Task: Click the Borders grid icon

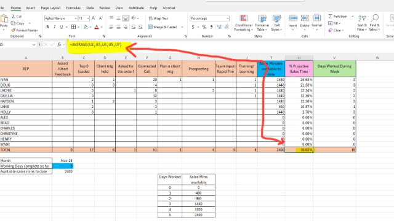Action: pyautogui.click(x=73, y=27)
